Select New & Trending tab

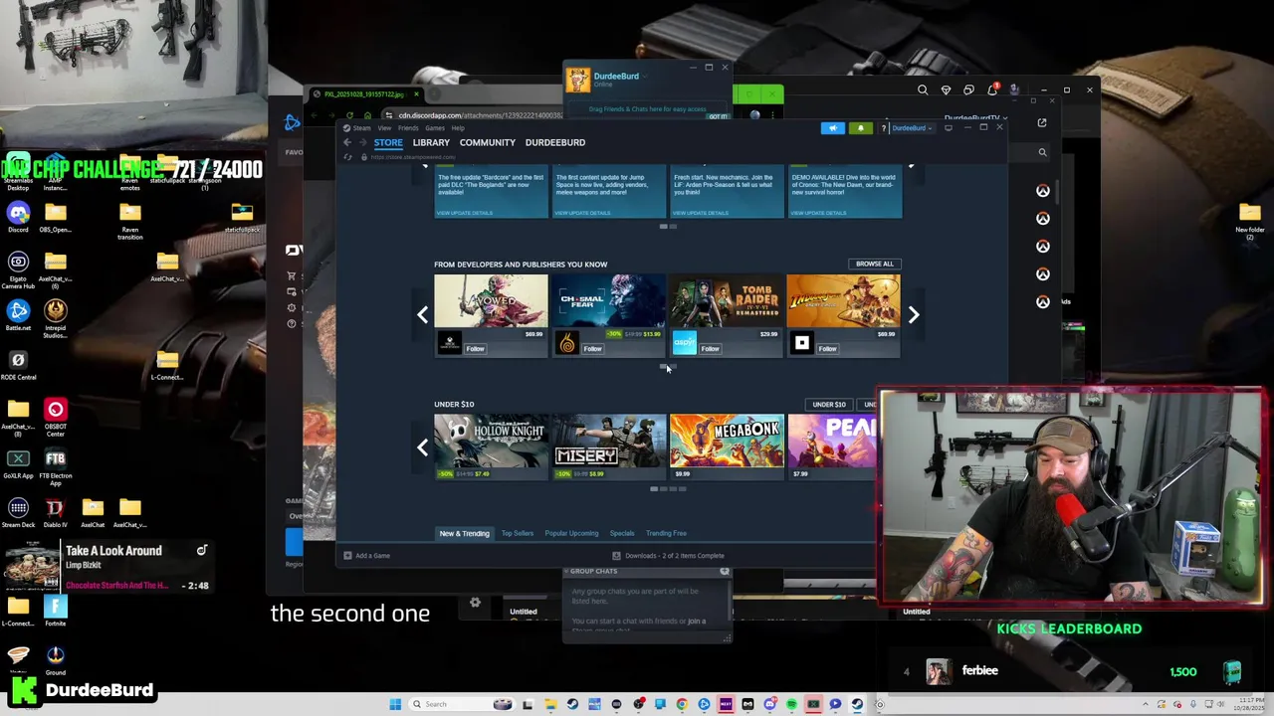465,533
